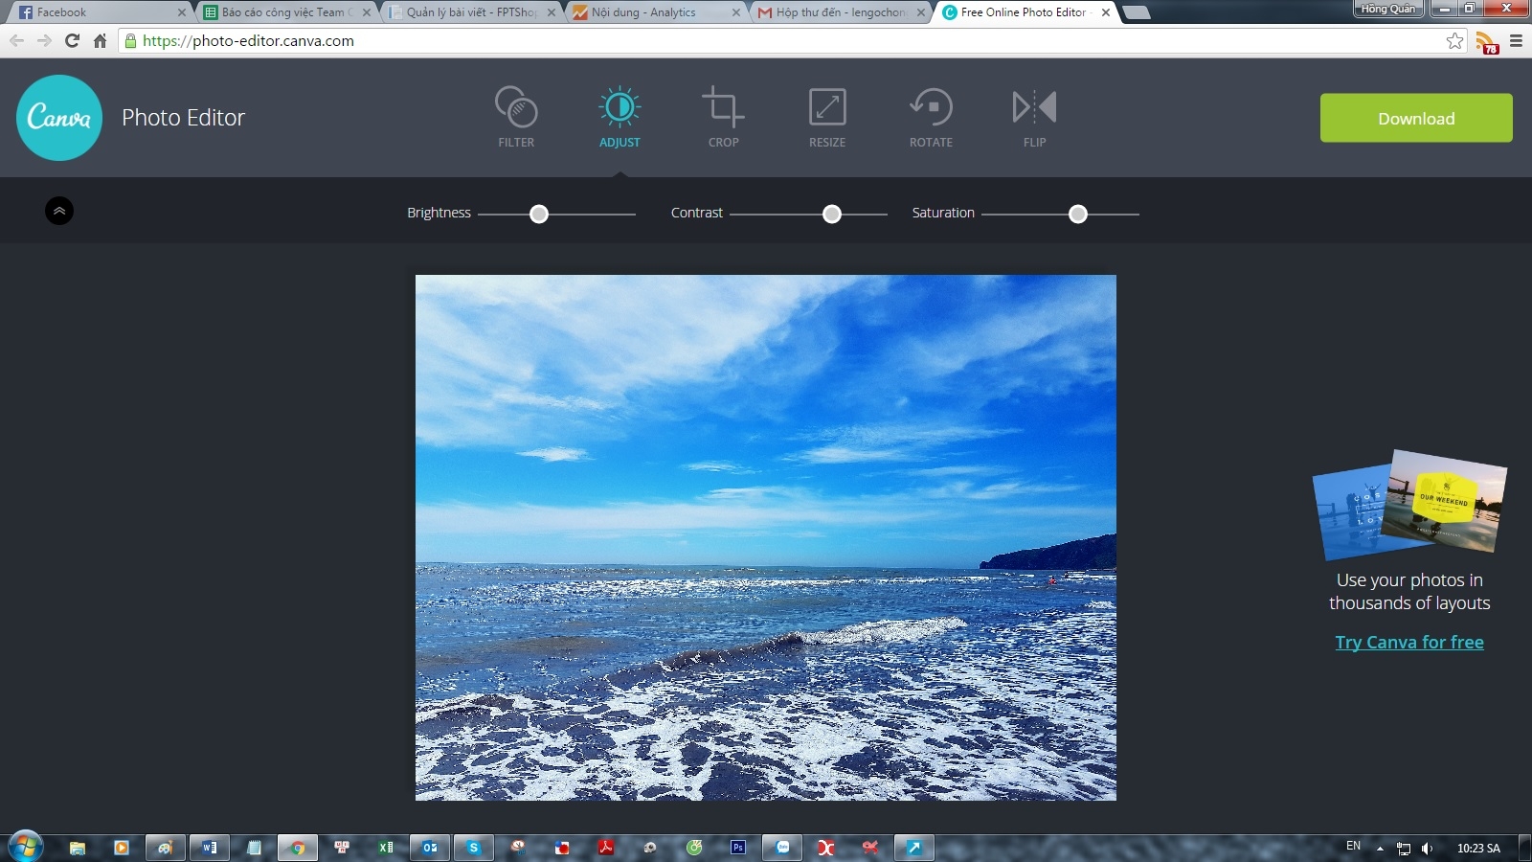
Task: Open the Resize tool
Action: (827, 117)
